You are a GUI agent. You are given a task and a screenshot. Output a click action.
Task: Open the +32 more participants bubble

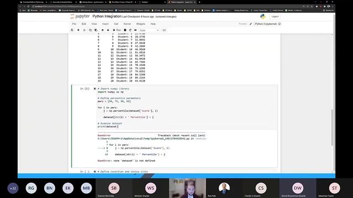click(13, 188)
